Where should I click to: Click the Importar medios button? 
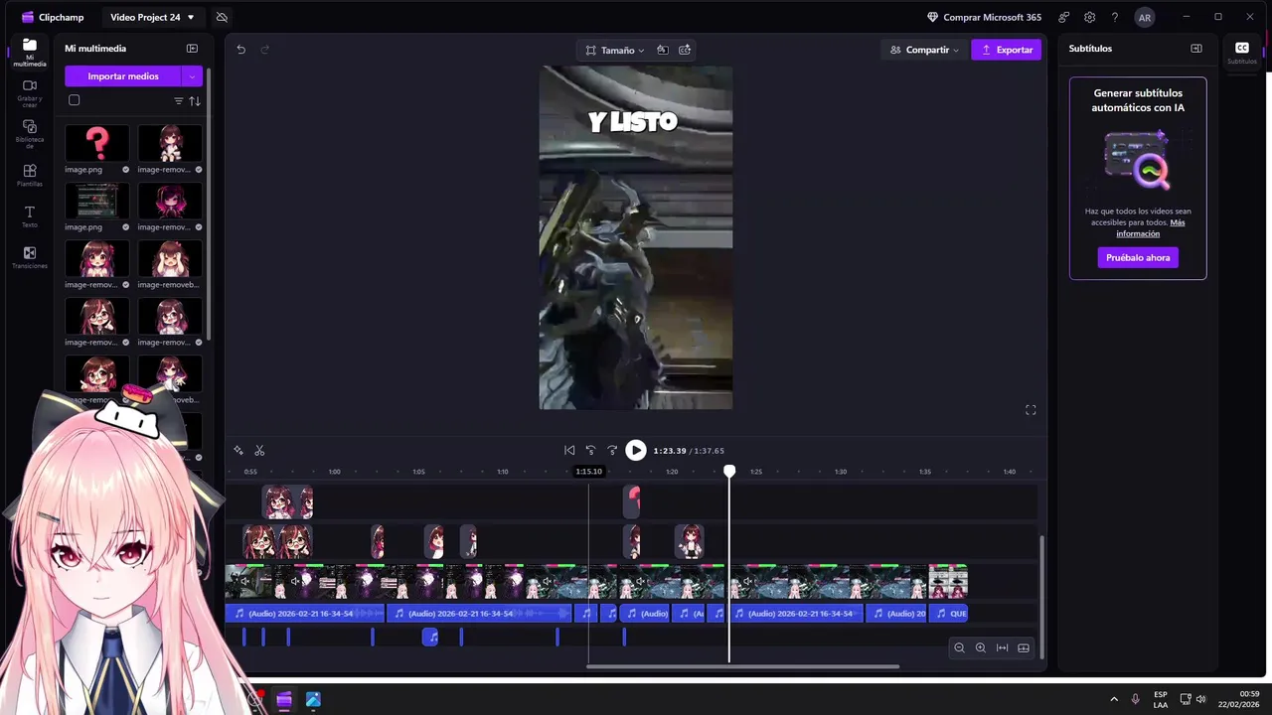[123, 76]
